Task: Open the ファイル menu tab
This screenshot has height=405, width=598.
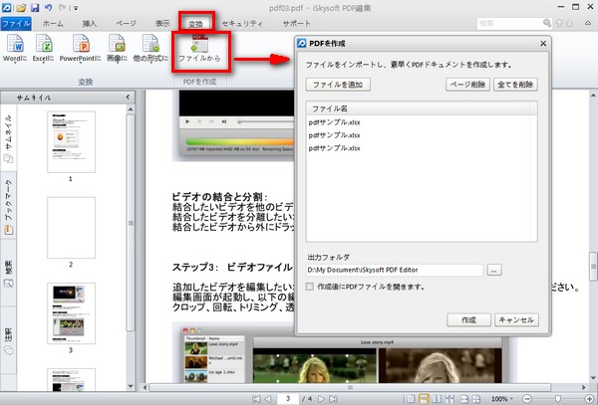Action: 16,24
